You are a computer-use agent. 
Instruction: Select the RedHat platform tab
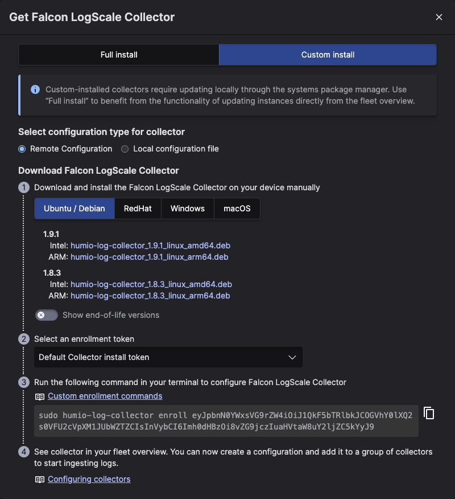(x=138, y=208)
